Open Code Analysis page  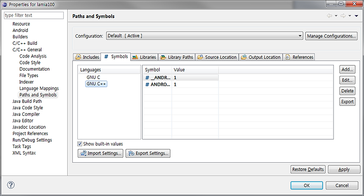33,56
